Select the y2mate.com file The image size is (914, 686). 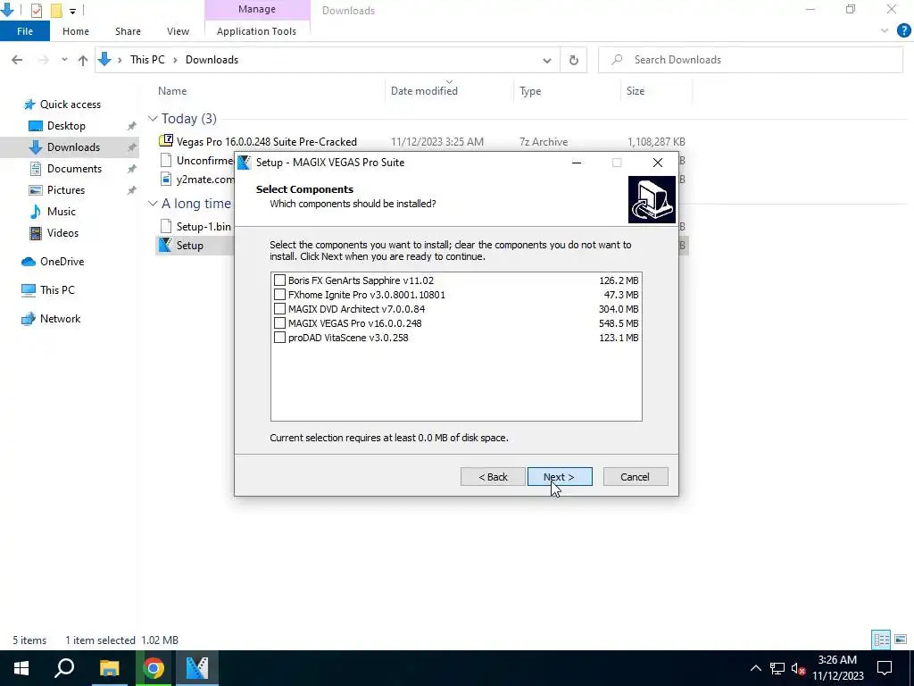click(x=205, y=179)
